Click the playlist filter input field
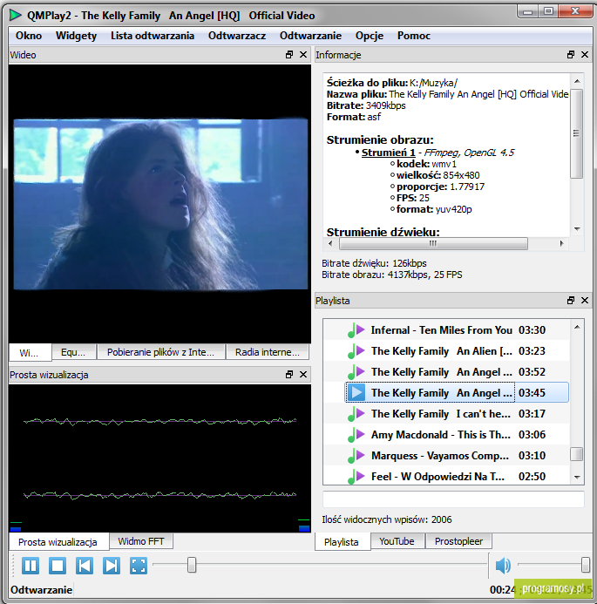Screen dimensions: 597x604 pyautogui.click(x=453, y=499)
